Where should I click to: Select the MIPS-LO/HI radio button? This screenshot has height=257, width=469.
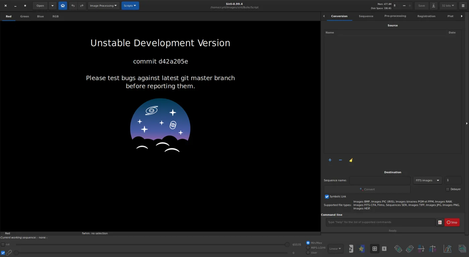[308, 248]
